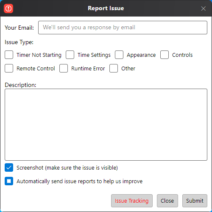Toggle automatically send issue reports checkbox
Screen dimensions: 212x212
click(x=9, y=181)
